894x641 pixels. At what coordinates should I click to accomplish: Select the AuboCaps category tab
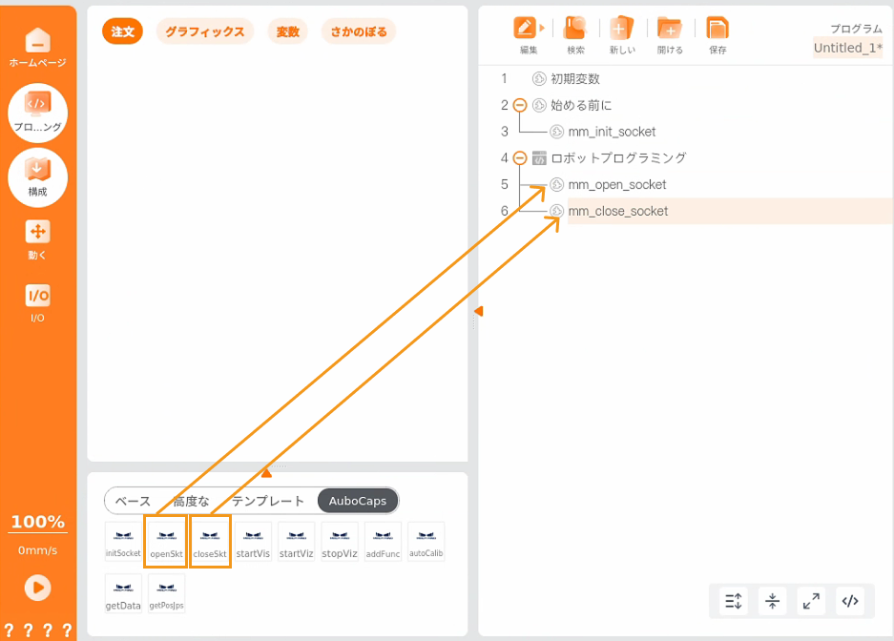(x=358, y=501)
